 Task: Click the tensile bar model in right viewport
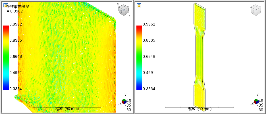199,57
